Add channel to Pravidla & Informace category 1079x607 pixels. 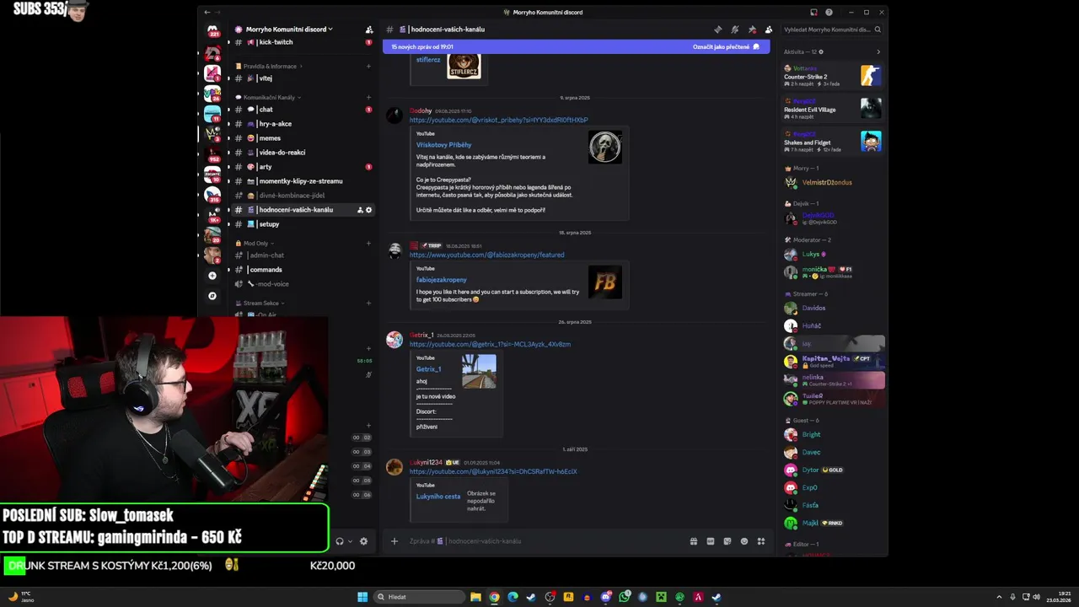point(368,66)
